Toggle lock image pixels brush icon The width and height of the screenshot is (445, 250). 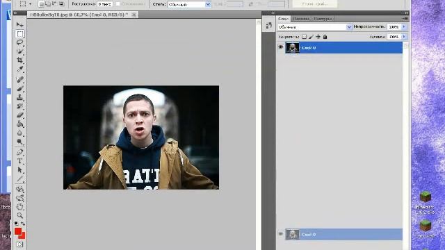311,37
